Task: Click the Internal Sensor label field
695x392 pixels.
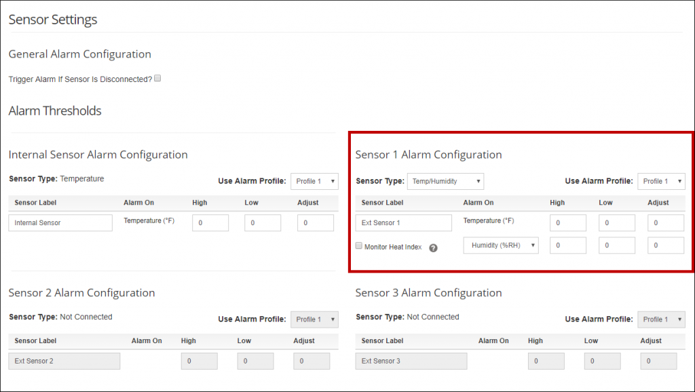Action: coord(60,222)
